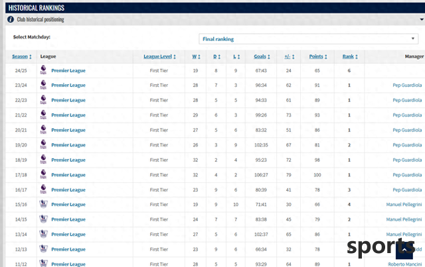Screen dimensions: 425x267
Task: Open Premier League link for season 23/24
Action: click(x=68, y=85)
